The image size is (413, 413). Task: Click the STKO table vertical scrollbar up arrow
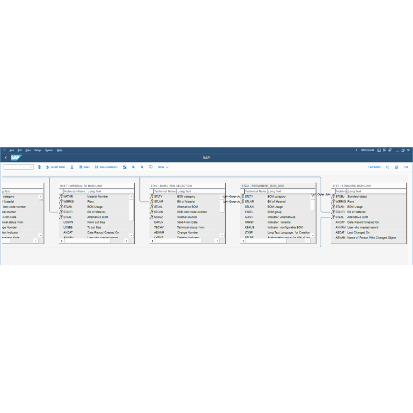coord(41,197)
